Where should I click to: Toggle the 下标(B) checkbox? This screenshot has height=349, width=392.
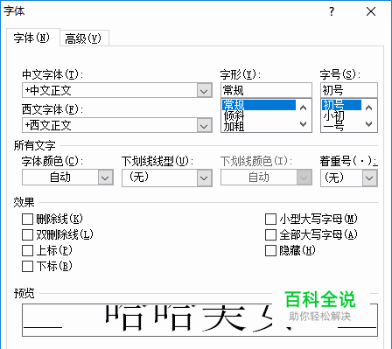pyautogui.click(x=27, y=266)
